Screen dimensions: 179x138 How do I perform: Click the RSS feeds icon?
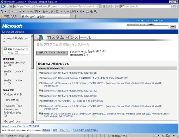(9, 11)
